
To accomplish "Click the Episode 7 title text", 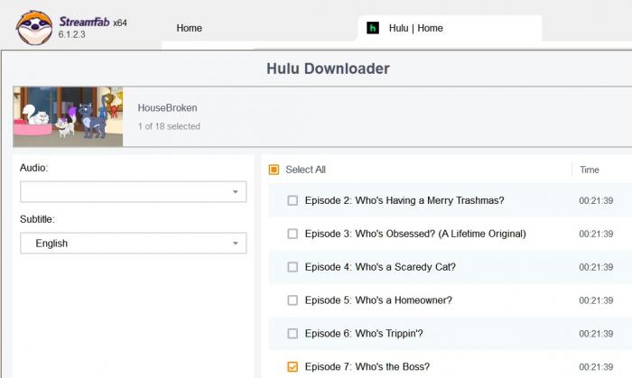I will [x=367, y=367].
